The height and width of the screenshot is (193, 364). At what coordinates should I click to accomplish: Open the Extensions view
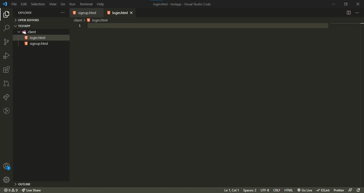tap(6, 70)
